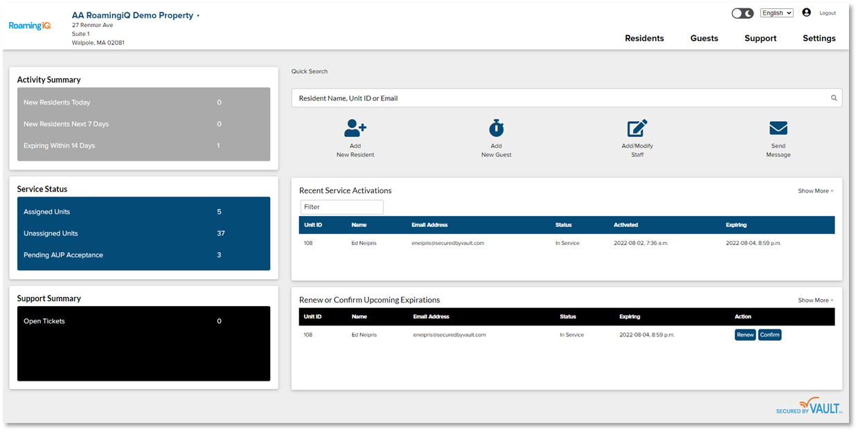The width and height of the screenshot is (858, 432).
Task: Click the search magnifier icon
Action: [x=834, y=98]
